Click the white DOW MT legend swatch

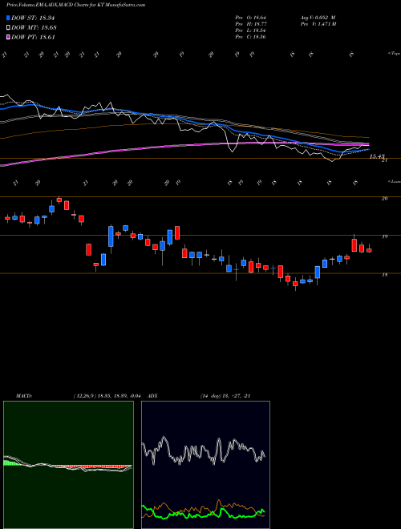click(x=9, y=28)
